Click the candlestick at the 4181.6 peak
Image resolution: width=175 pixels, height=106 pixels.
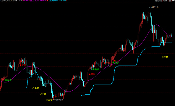149,11
